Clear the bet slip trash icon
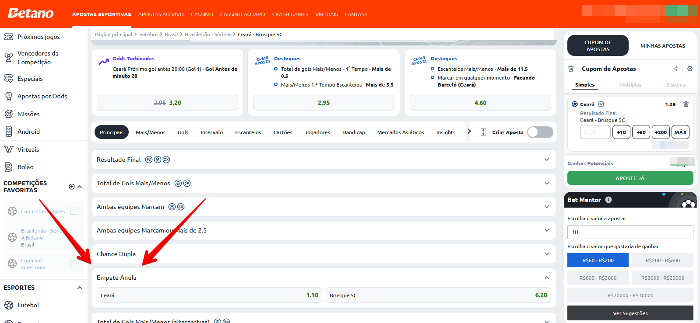 [x=571, y=69]
